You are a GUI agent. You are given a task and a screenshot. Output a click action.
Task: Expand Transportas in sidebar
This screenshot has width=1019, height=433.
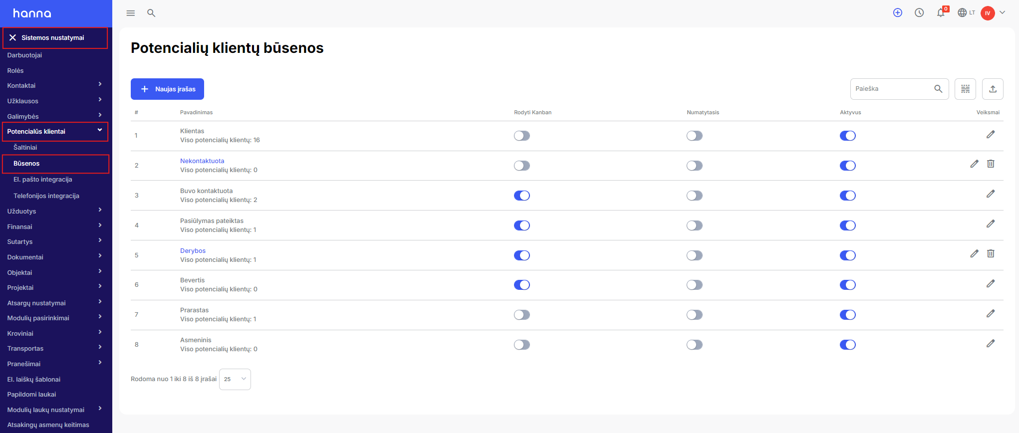pyautogui.click(x=100, y=347)
